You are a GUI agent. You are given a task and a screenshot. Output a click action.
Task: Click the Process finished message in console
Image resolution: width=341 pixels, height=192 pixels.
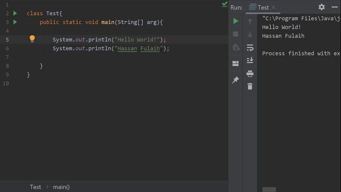(301, 53)
